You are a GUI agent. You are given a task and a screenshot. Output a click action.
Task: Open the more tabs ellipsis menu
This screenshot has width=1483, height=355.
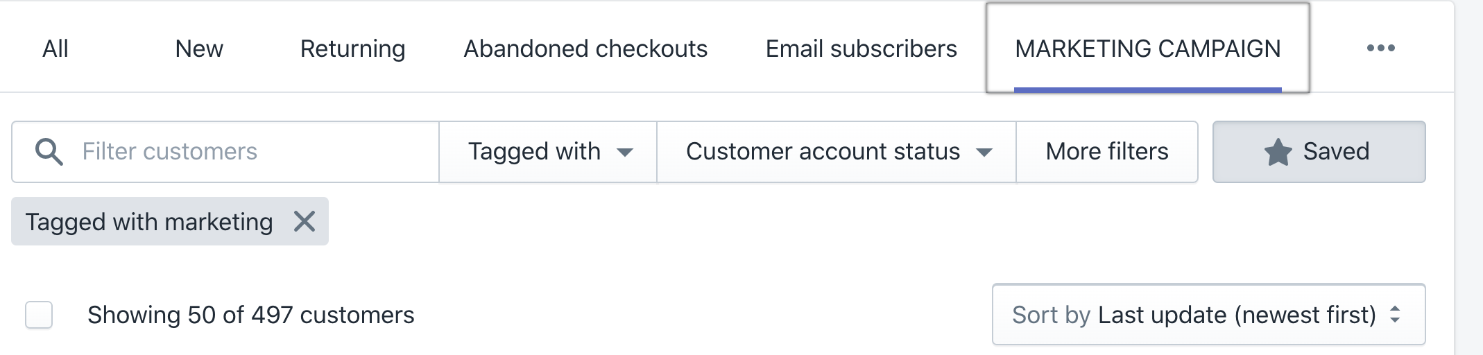pos(1380,48)
